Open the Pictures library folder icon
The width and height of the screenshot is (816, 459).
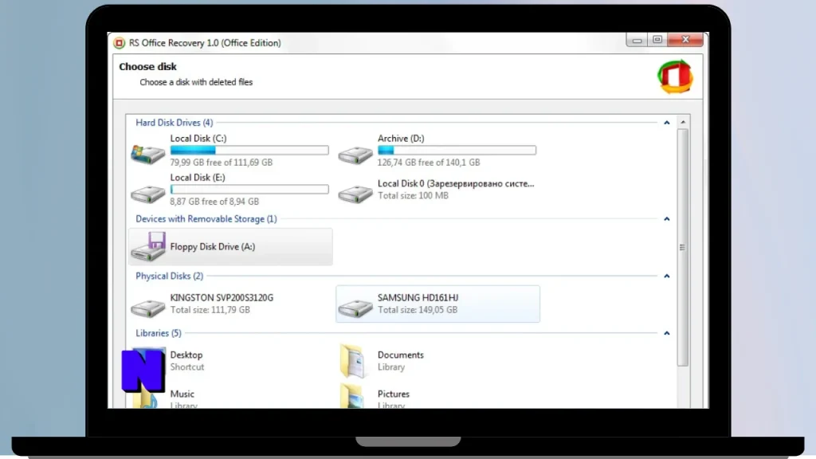352,395
